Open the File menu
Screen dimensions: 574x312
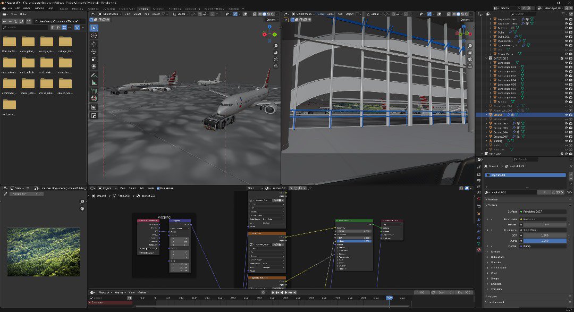[10, 8]
